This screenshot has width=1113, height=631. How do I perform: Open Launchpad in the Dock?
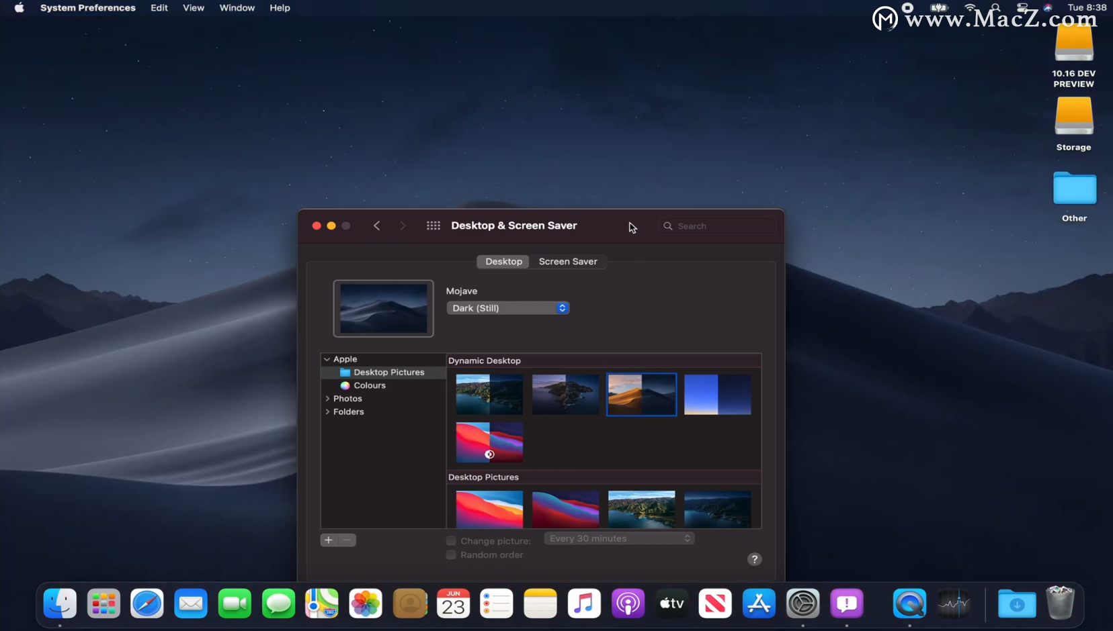[x=104, y=603]
